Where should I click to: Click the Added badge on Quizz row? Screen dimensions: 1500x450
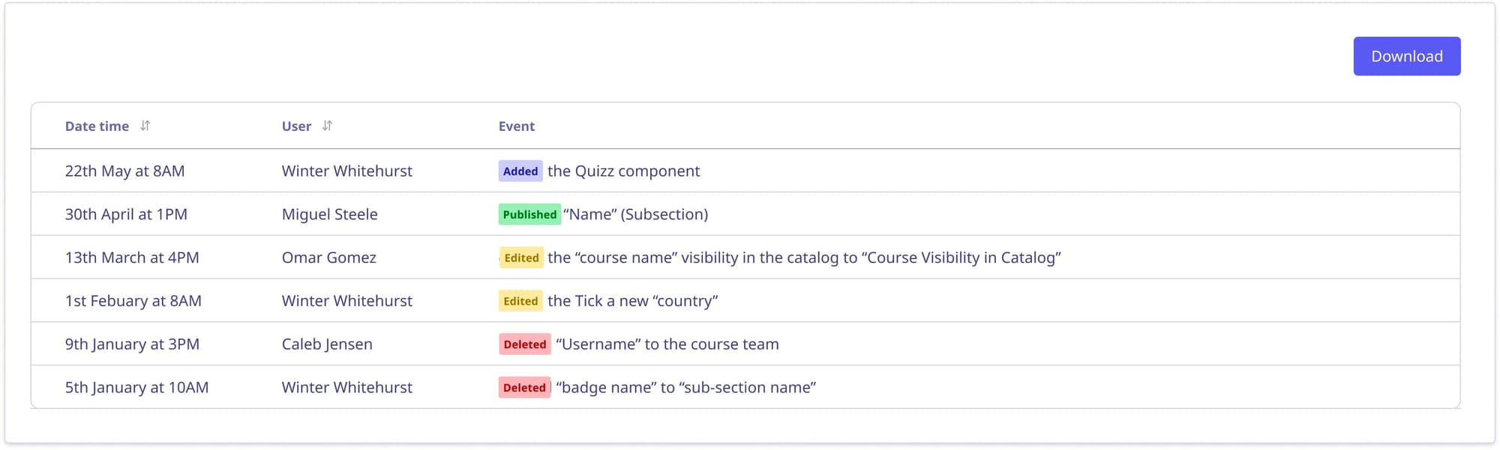coord(520,171)
